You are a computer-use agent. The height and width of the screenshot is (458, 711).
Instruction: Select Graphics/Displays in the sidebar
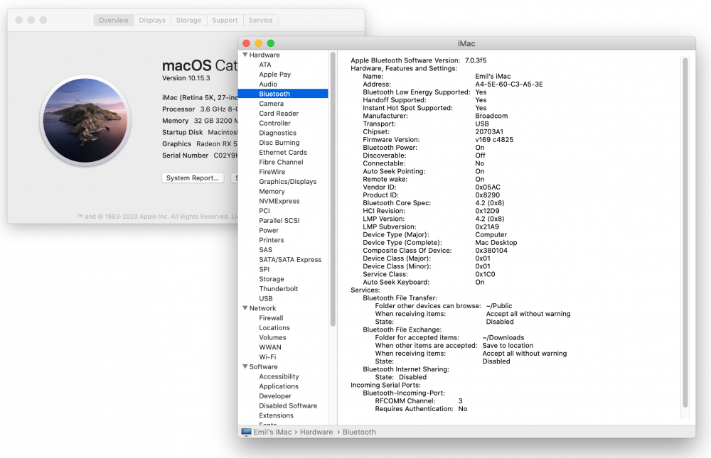288,182
